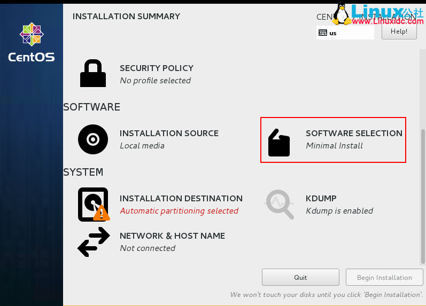This screenshot has width=426, height=306.
Task: Click the 'us' keyboard layout field
Action: [345, 33]
